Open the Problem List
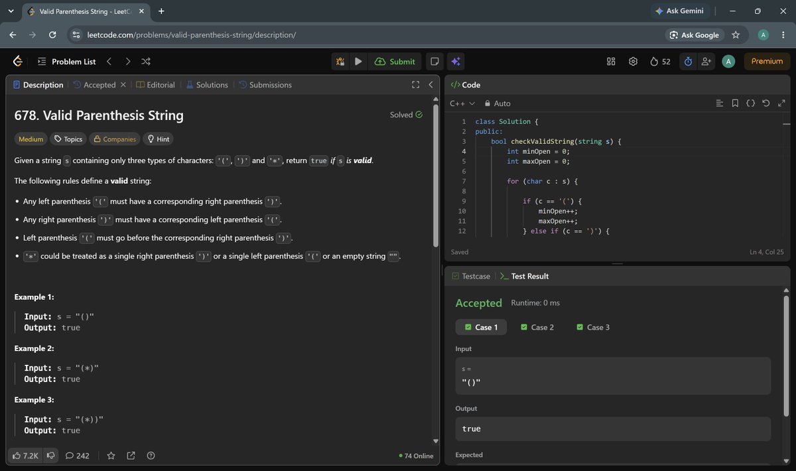796x471 pixels. pyautogui.click(x=66, y=62)
